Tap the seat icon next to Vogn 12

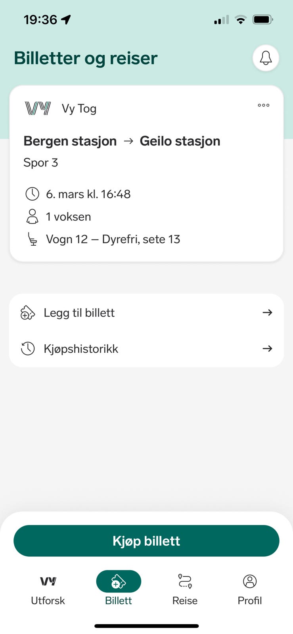33,239
